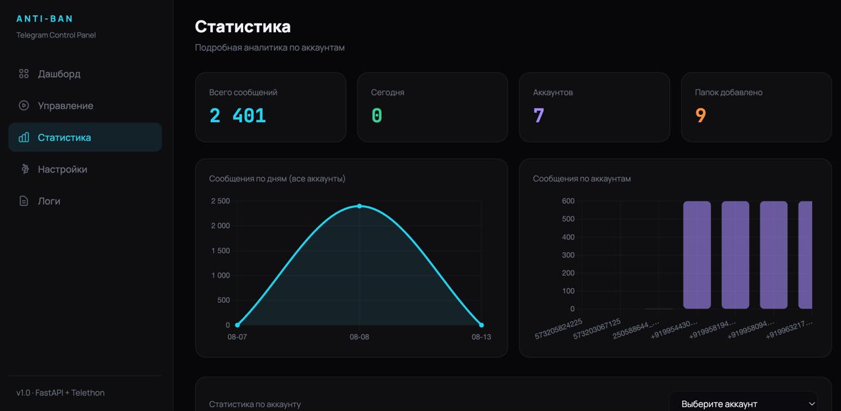Click the 2 401 total messages value
The image size is (841, 411).
[238, 116]
